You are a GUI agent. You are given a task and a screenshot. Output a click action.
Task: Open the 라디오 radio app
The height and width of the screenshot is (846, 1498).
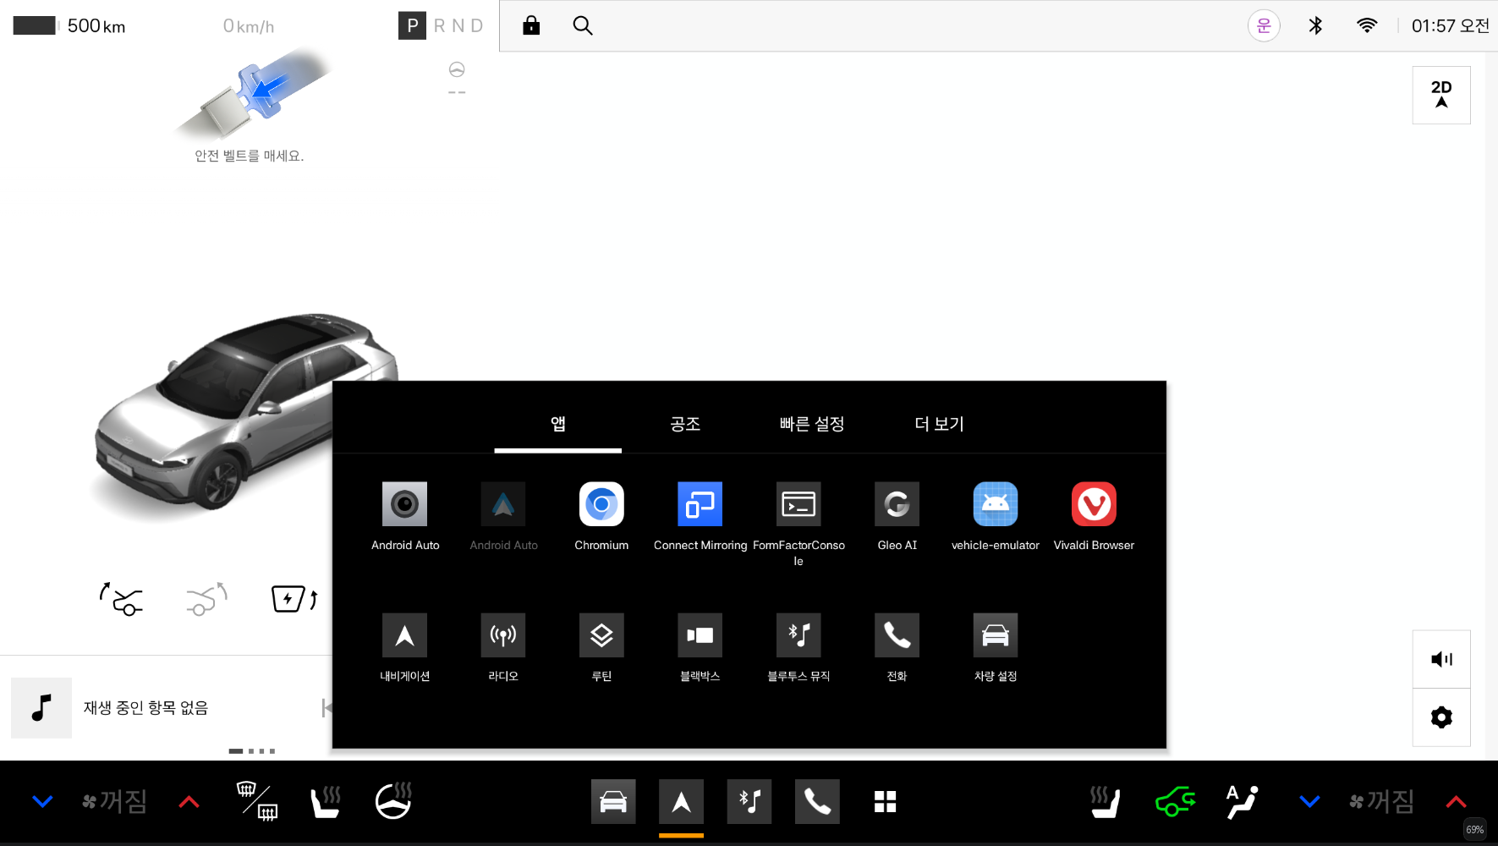tap(503, 635)
